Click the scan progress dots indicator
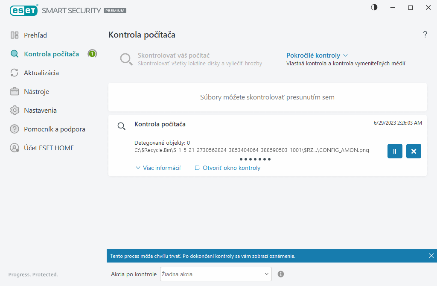Screen dimensions: 437x286 coord(255,159)
